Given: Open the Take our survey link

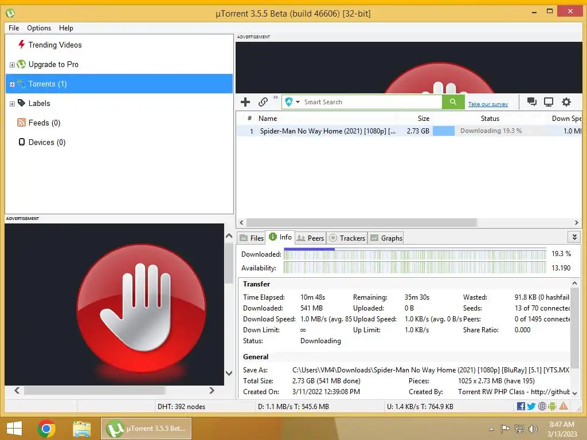Looking at the screenshot, I should click(x=488, y=104).
